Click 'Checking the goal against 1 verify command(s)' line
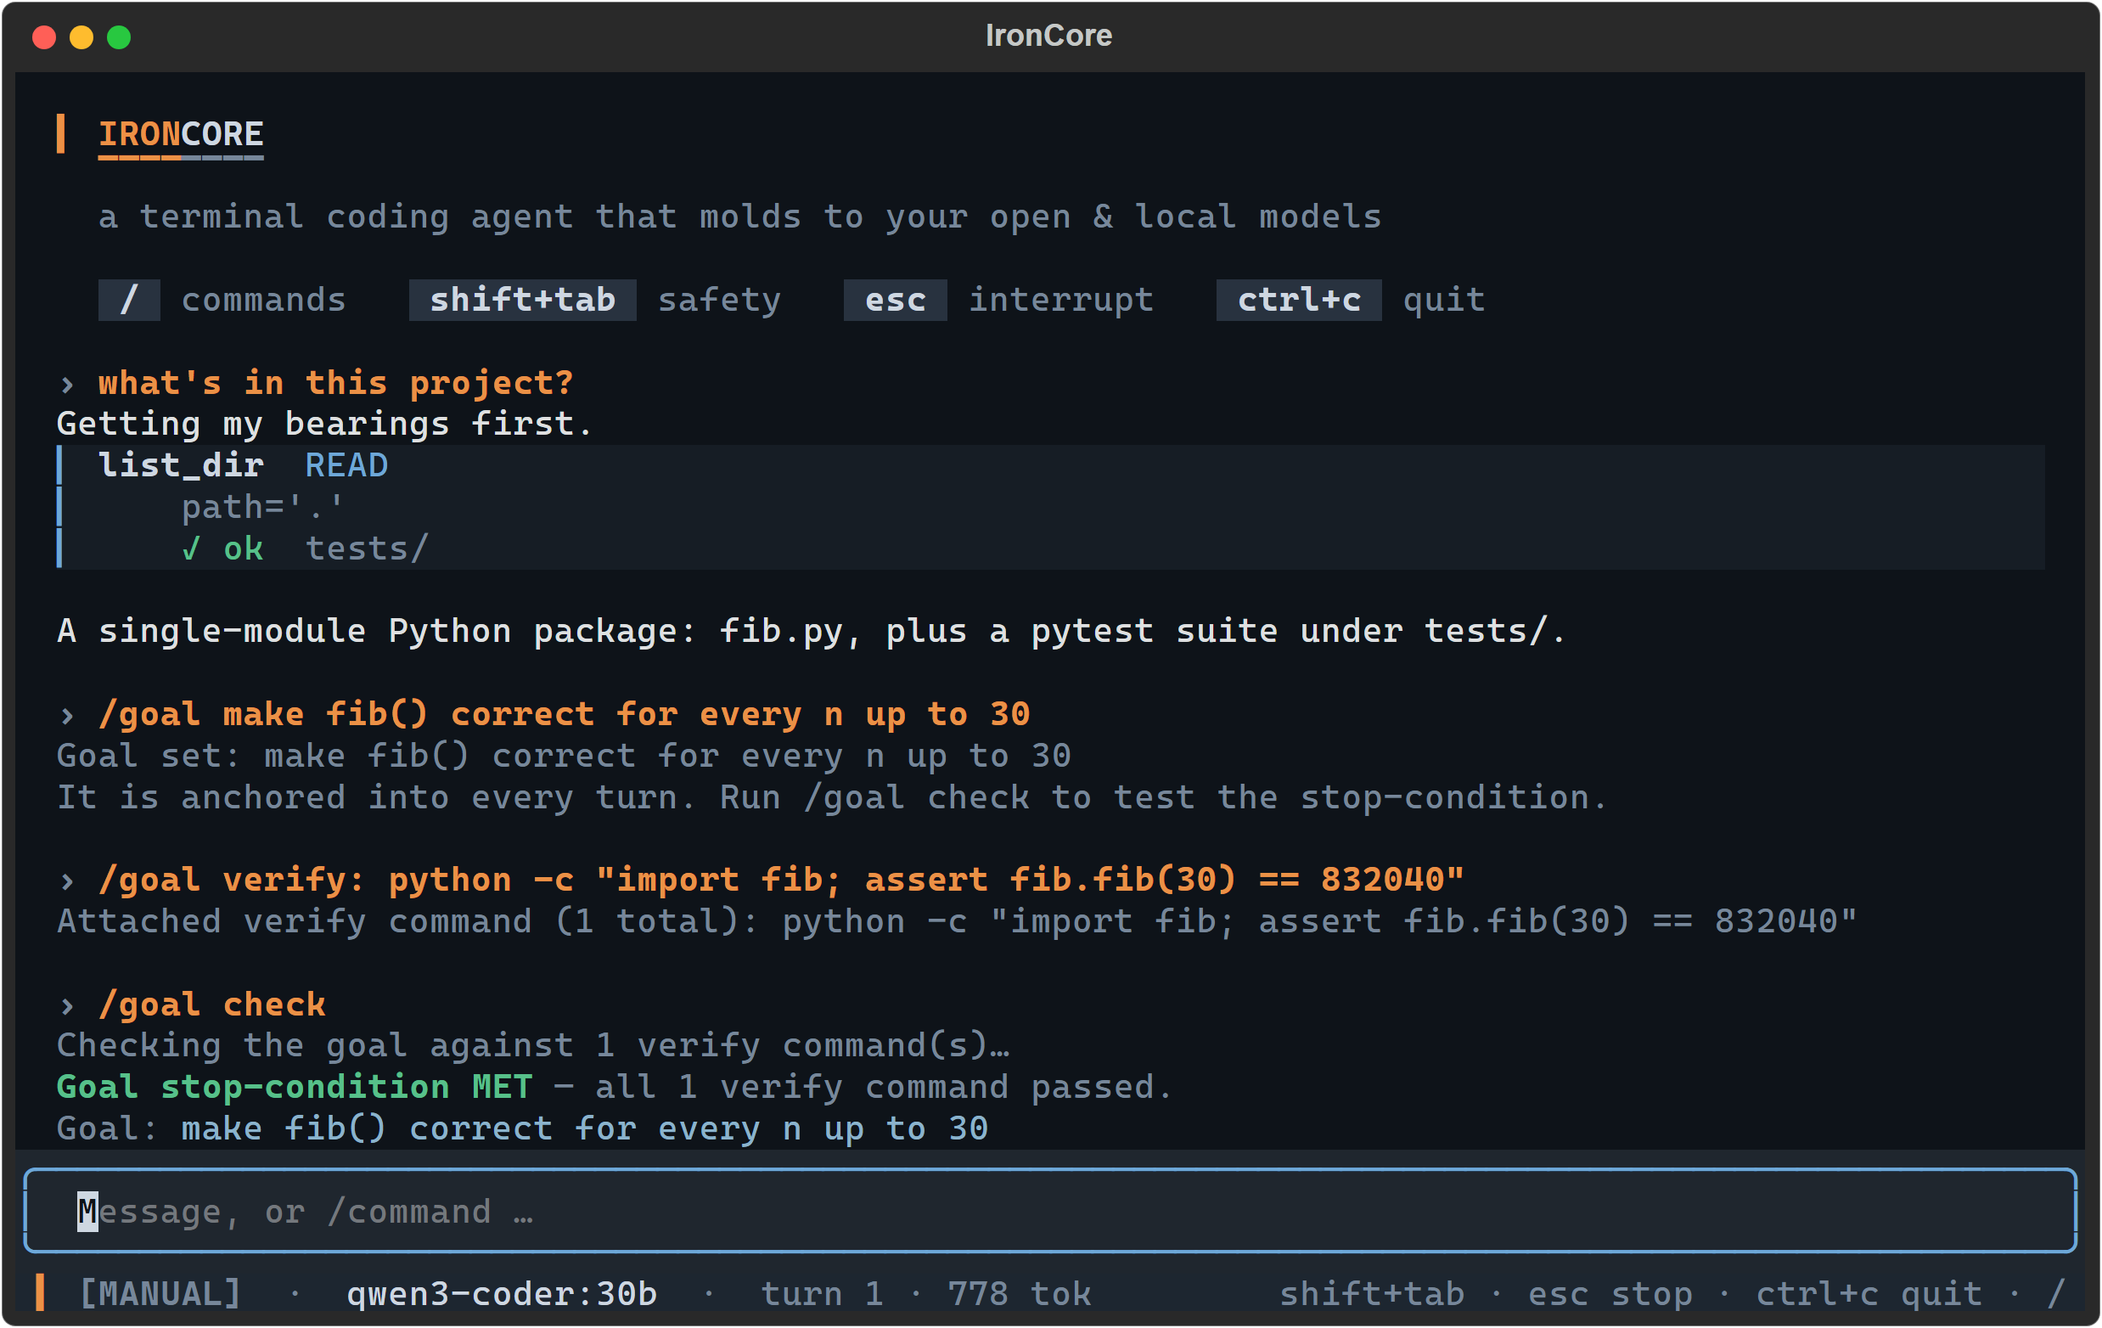The image size is (2102, 1328). tap(533, 1045)
